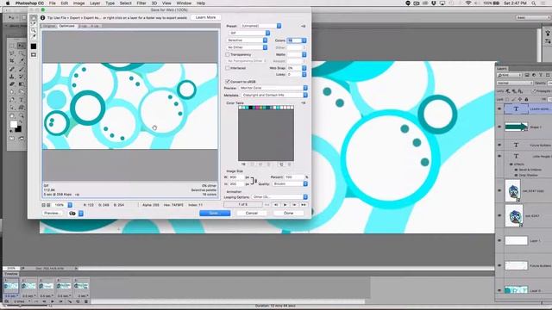The height and width of the screenshot is (310, 552).
Task: Click the foreground color swatch in toolbar
Action: pyautogui.click(x=14, y=124)
